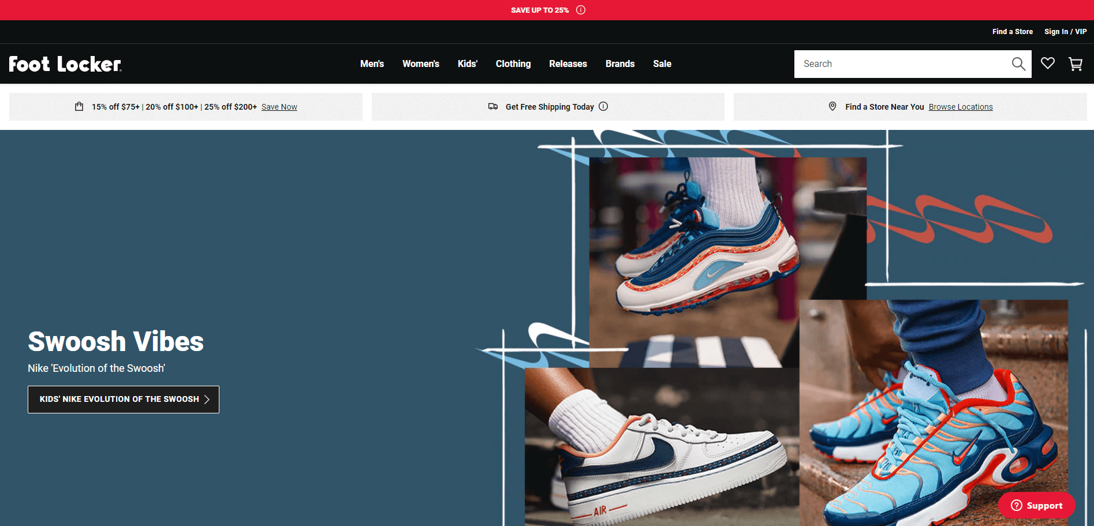This screenshot has height=526, width=1094.
Task: Click the delivery truck icon
Action: pyautogui.click(x=493, y=106)
